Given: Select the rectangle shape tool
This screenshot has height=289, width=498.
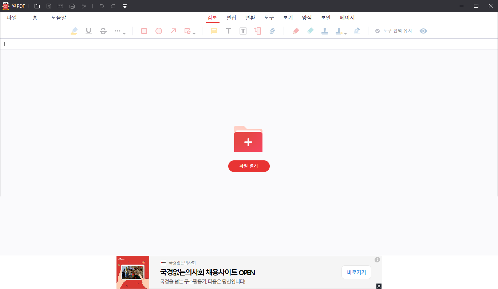Looking at the screenshot, I should click(144, 31).
